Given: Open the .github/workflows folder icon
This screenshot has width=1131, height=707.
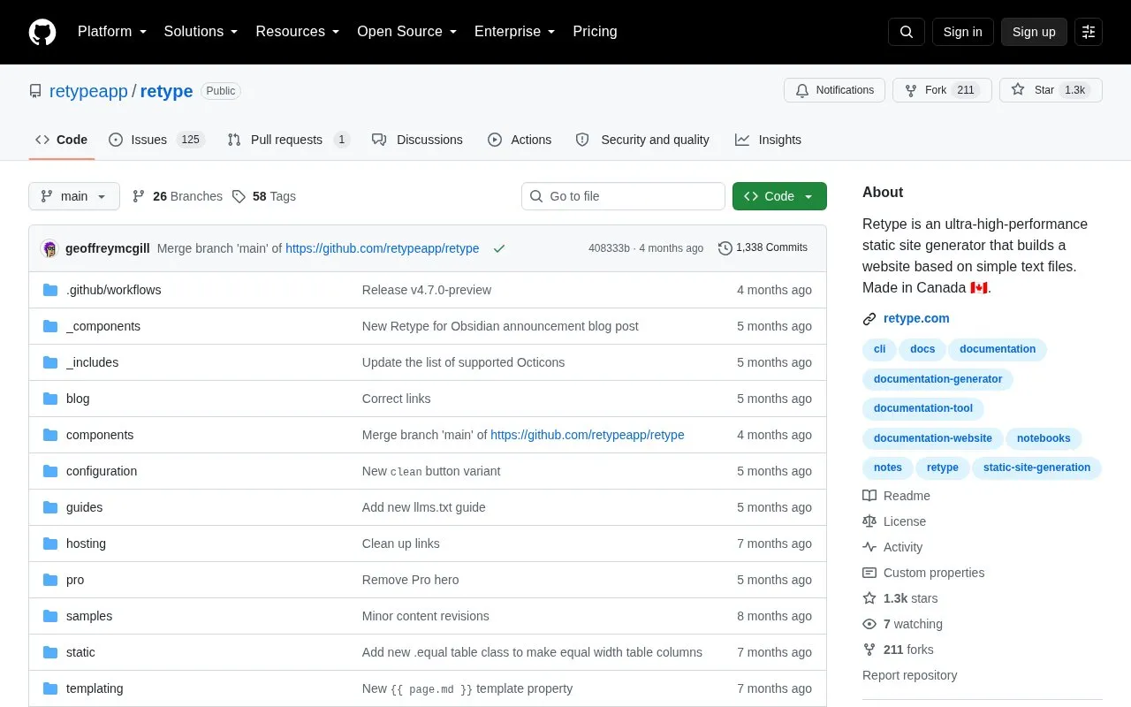Looking at the screenshot, I should [50, 290].
